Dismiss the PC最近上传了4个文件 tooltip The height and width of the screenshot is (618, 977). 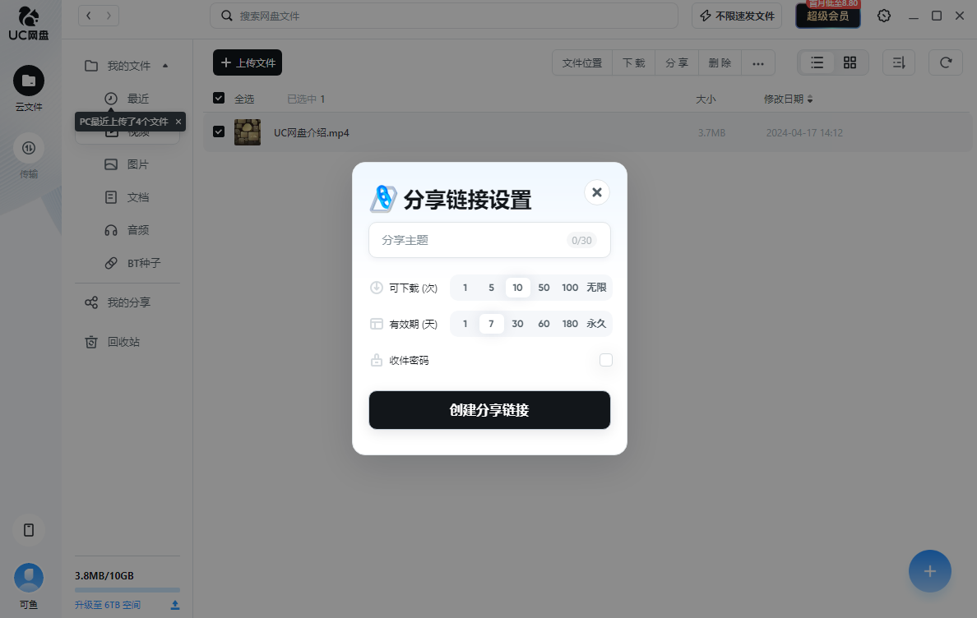(178, 122)
